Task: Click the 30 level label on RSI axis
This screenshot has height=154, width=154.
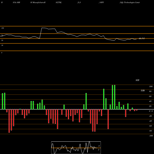Action: pos(2,45)
